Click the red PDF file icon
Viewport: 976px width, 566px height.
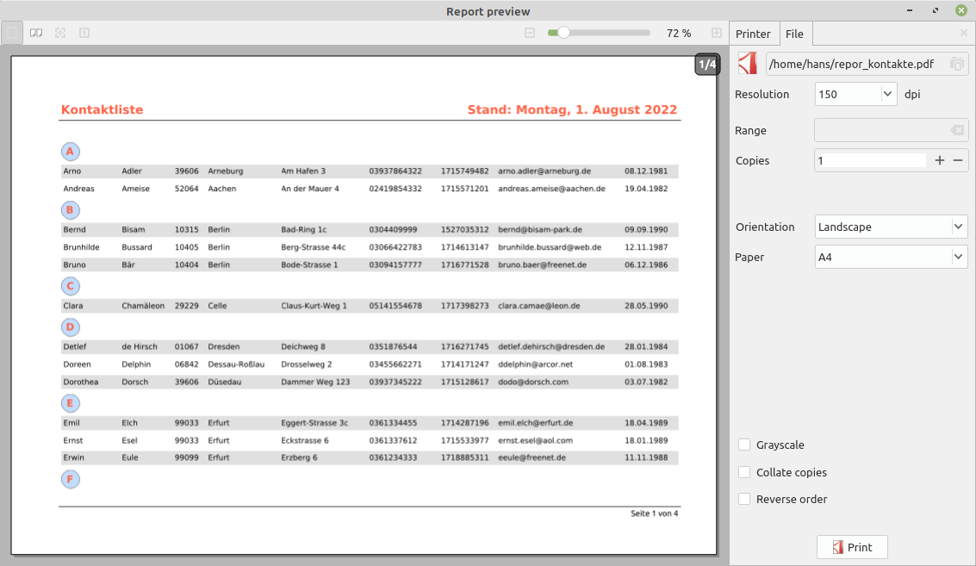pyautogui.click(x=747, y=64)
